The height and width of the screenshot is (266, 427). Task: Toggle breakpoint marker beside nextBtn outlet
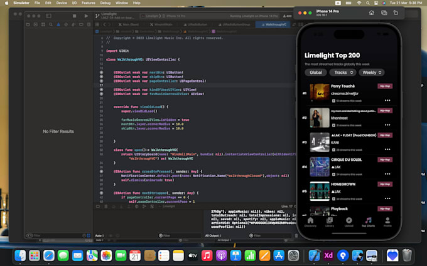pos(101,73)
